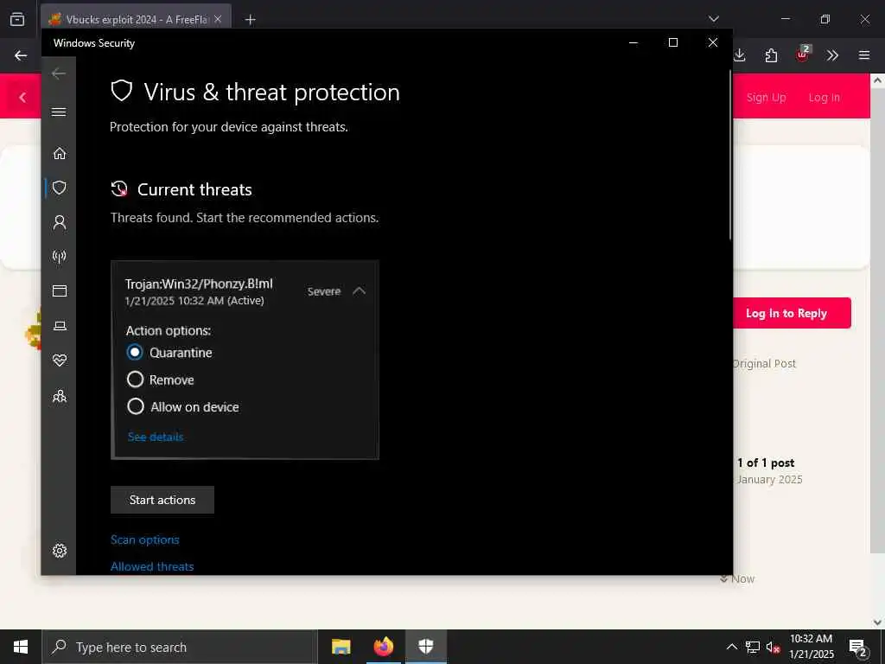The height and width of the screenshot is (664, 885).
Task: Open the Windows Start menu
Action: pyautogui.click(x=21, y=647)
